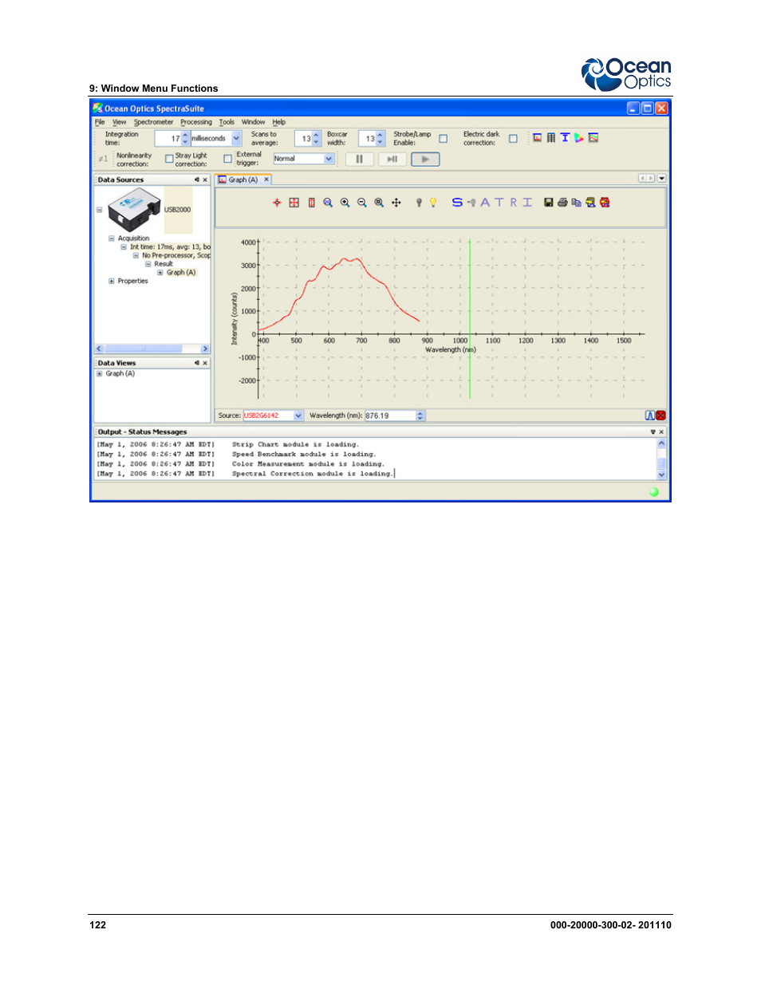Viewport: 761px width, 985px height.
Task: Open the Spectrometer menu
Action: click(x=154, y=122)
